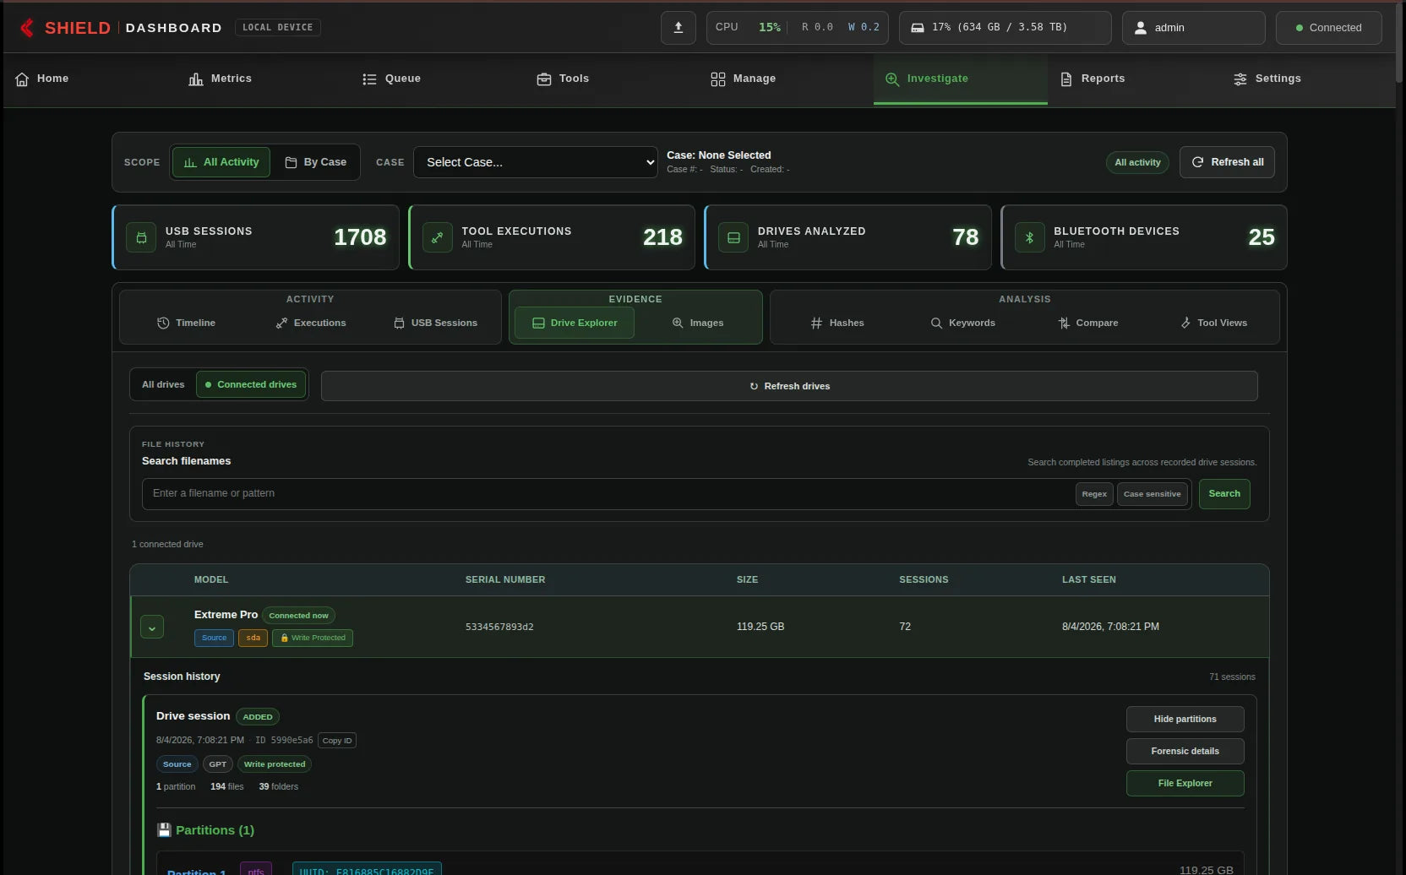Click the Keywords search icon
Viewport: 1406px width, 875px height.
coord(936,323)
